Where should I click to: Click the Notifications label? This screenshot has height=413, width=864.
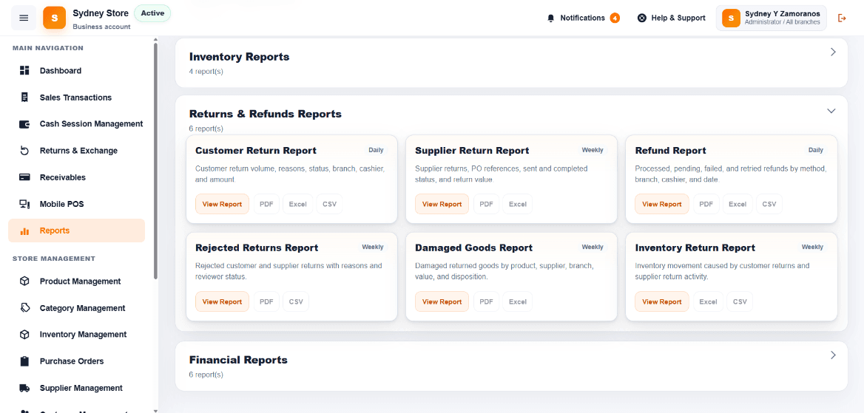582,18
